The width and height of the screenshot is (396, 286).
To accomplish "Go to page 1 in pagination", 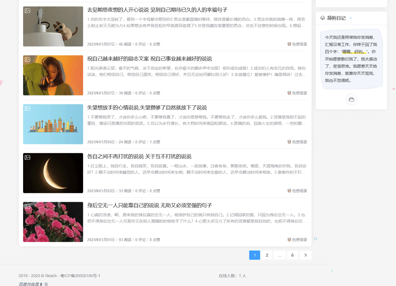I will 255,255.
